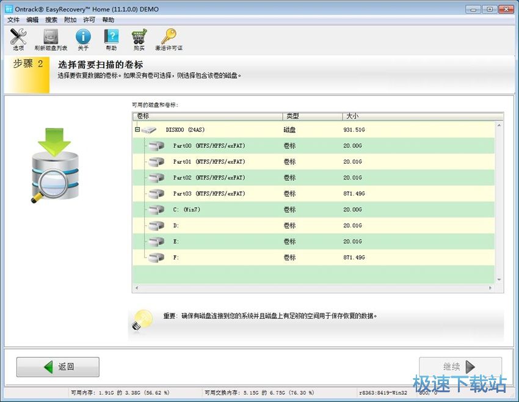
Task: Sort by the 卷标 column header
Action: pos(208,116)
